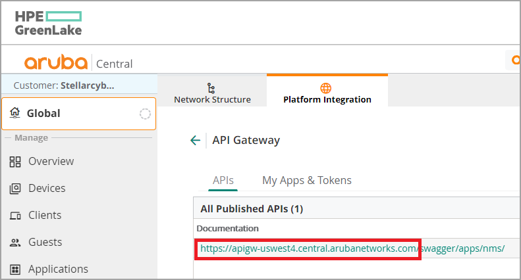Click the HPE GreenLake logo
This screenshot has height=280, width=521.
tap(48, 23)
